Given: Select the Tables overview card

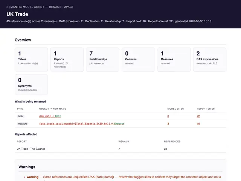Looking at the screenshot, I should (x=31, y=60).
